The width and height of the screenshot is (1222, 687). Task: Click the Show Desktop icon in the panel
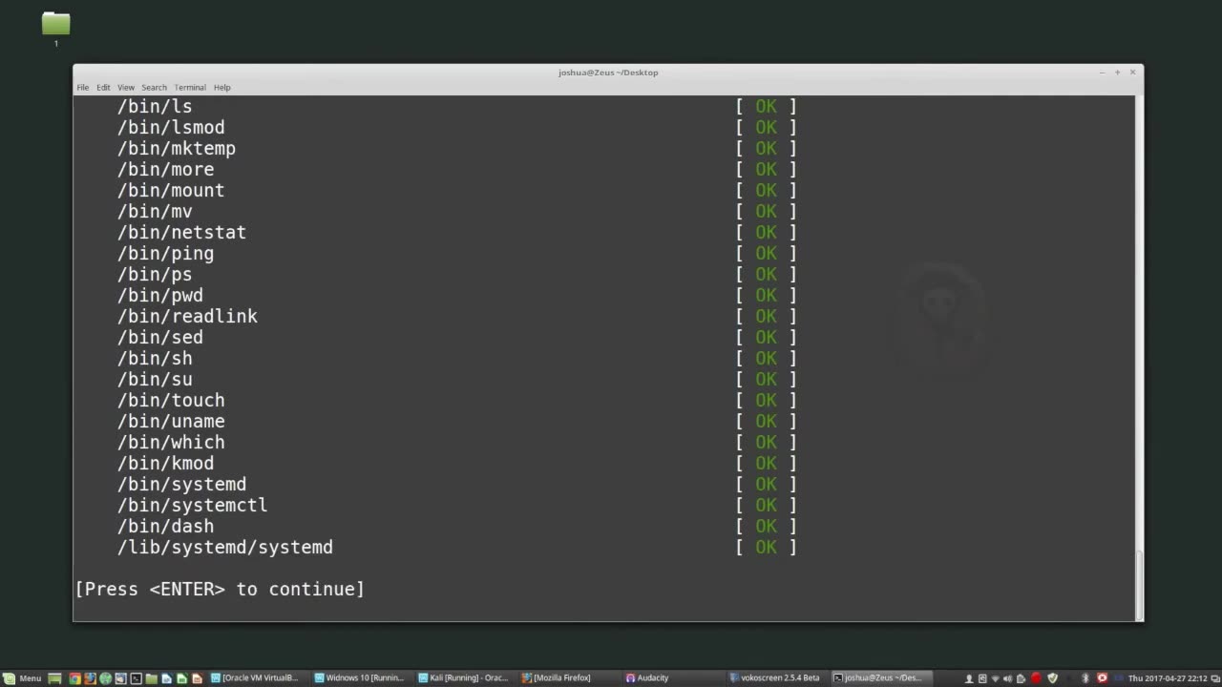click(x=54, y=677)
